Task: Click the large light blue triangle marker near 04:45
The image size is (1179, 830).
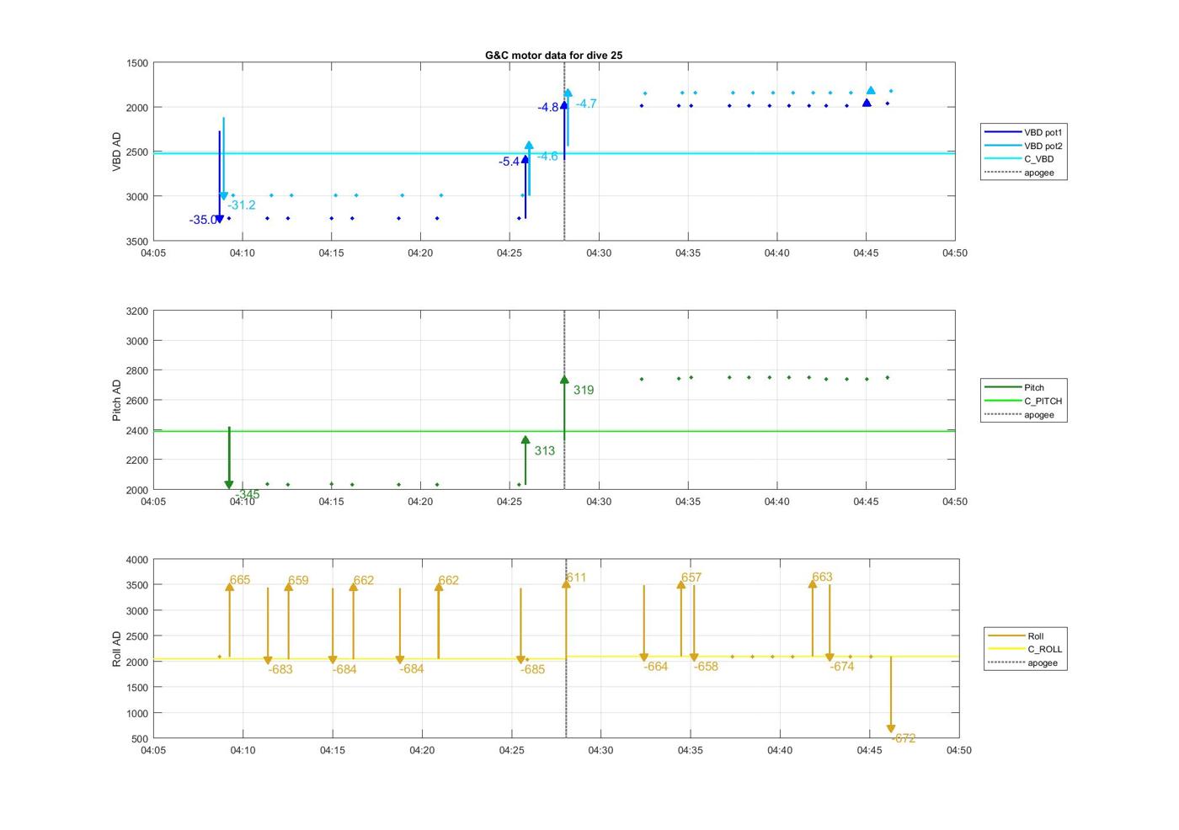Action: [871, 90]
